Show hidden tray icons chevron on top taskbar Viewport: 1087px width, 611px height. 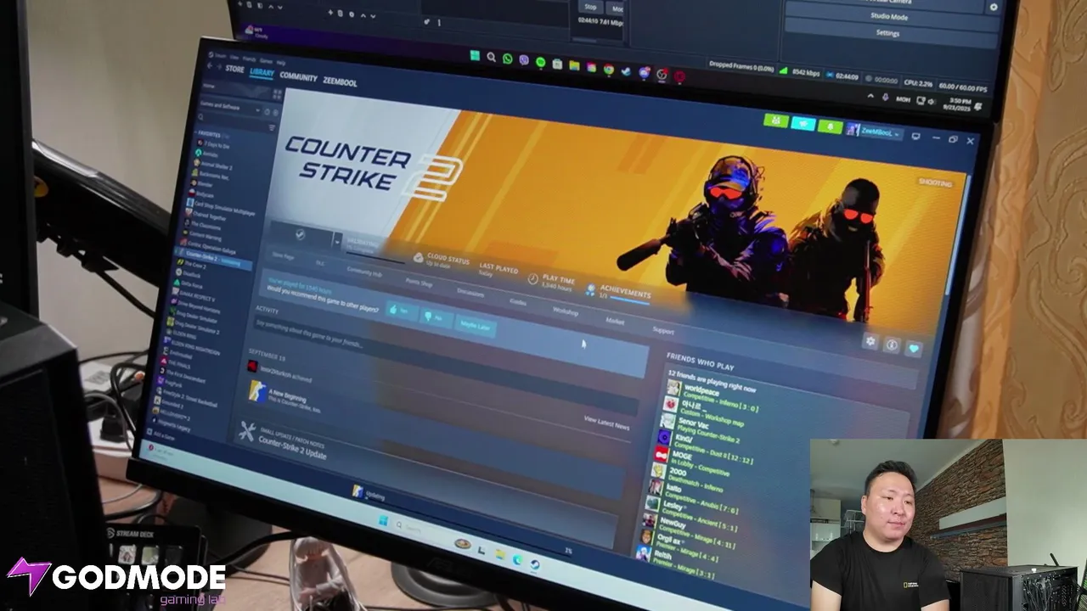(x=870, y=96)
